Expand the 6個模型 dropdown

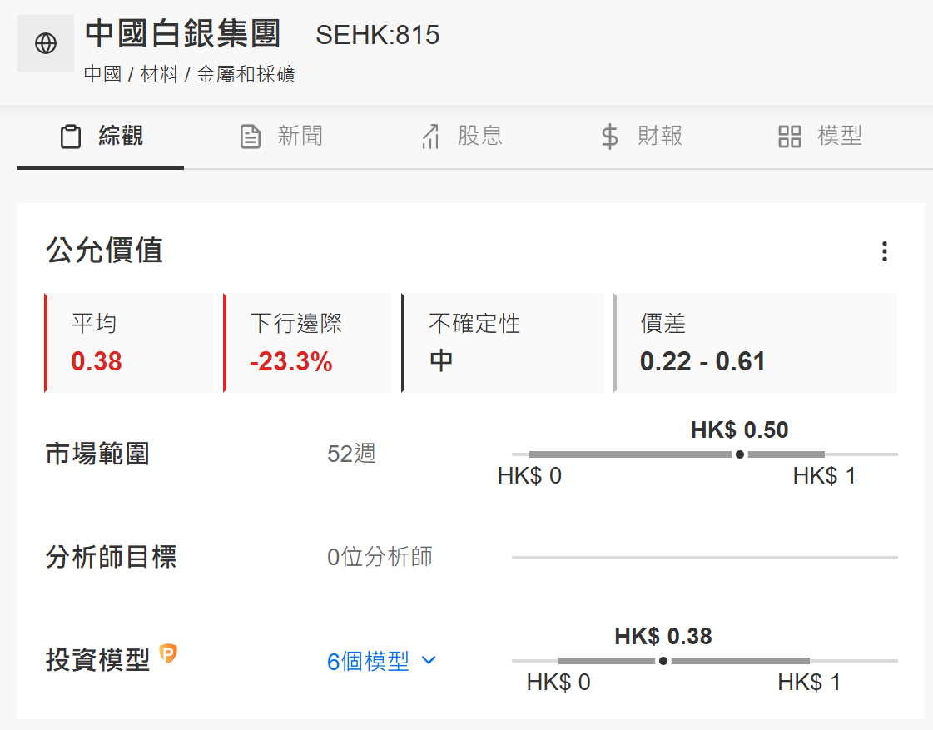pos(381,661)
